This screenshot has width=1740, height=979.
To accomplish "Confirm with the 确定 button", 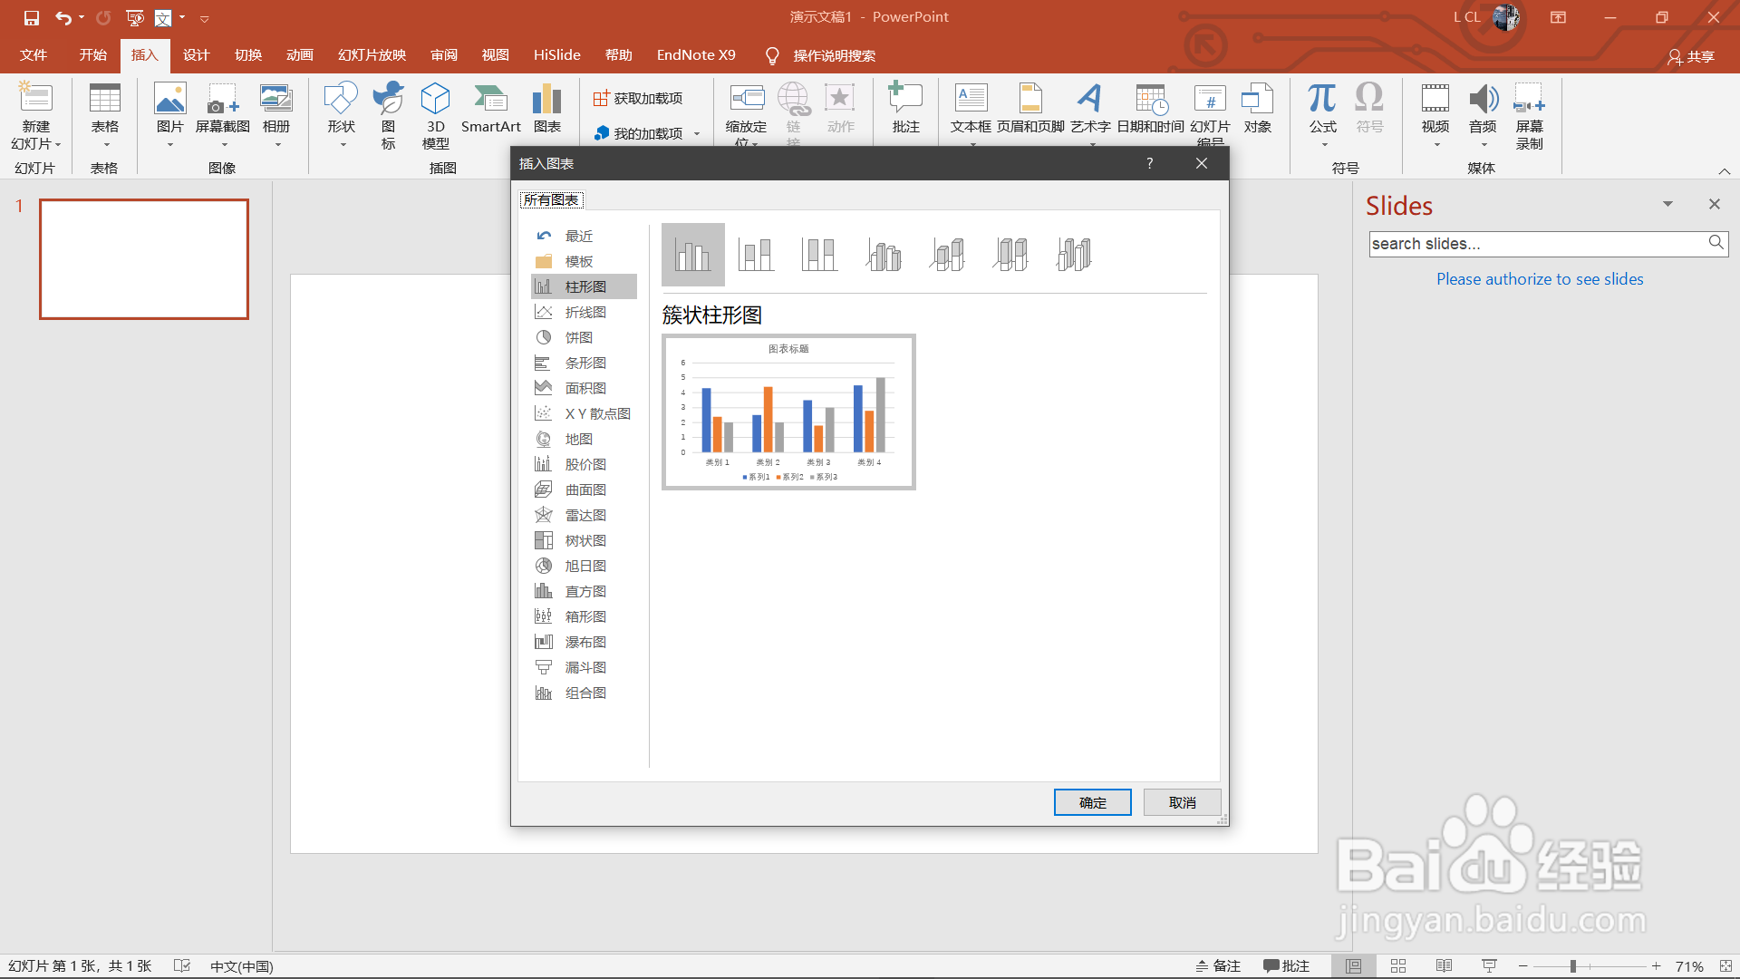I will point(1092,802).
